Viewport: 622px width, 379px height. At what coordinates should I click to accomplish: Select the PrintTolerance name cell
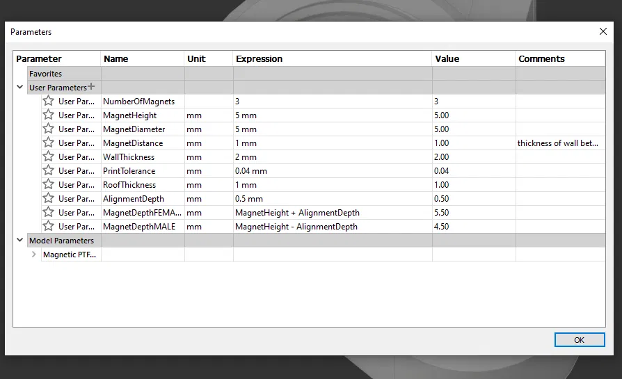tap(143, 171)
